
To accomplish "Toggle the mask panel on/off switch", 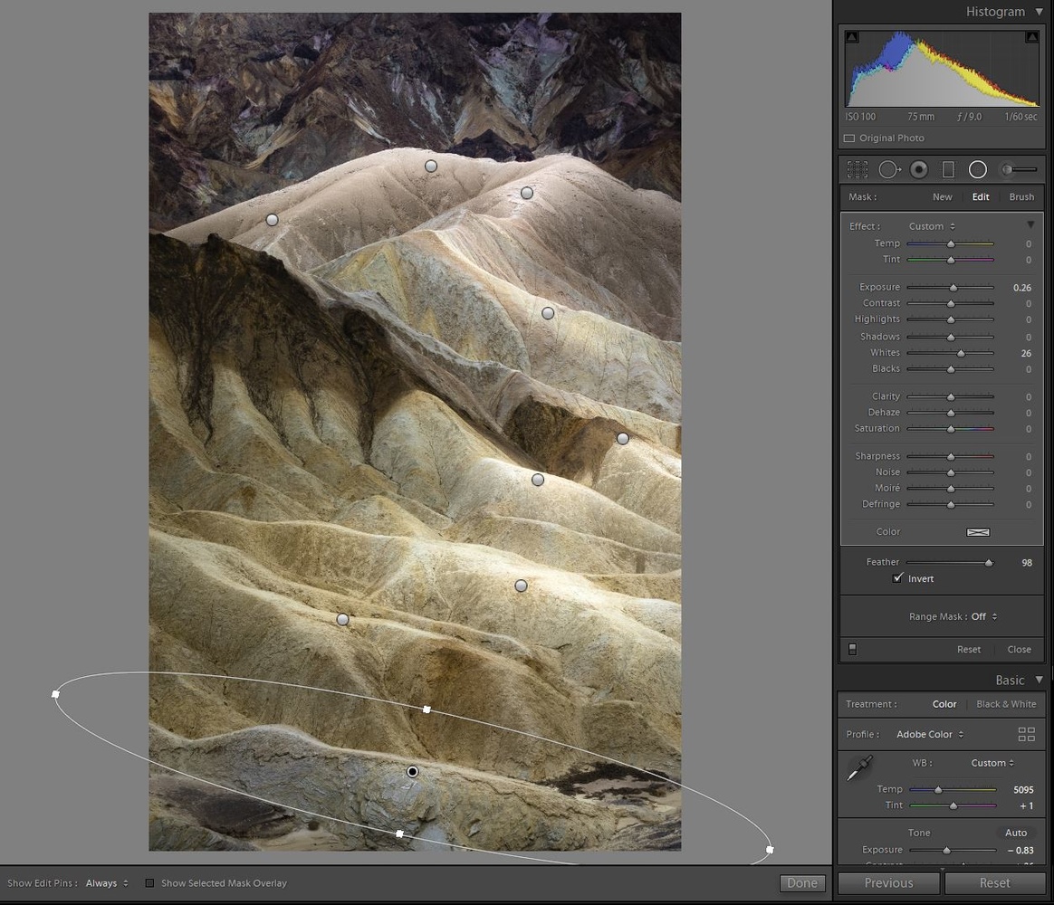I will coord(852,649).
